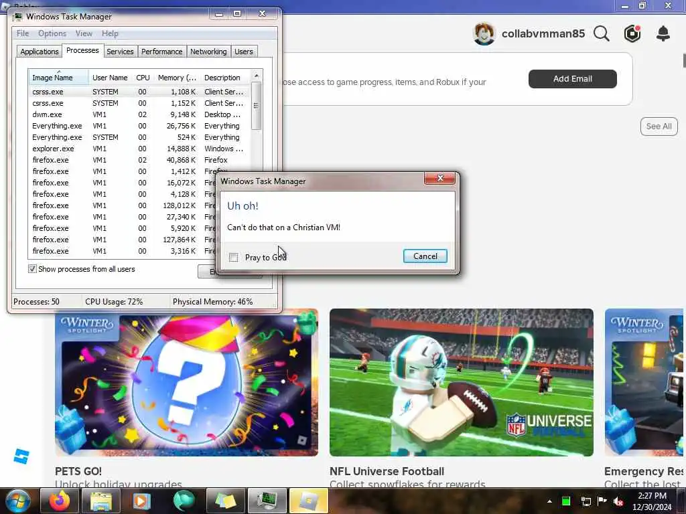
Task: Switch to the Users tab
Action: [244, 52]
